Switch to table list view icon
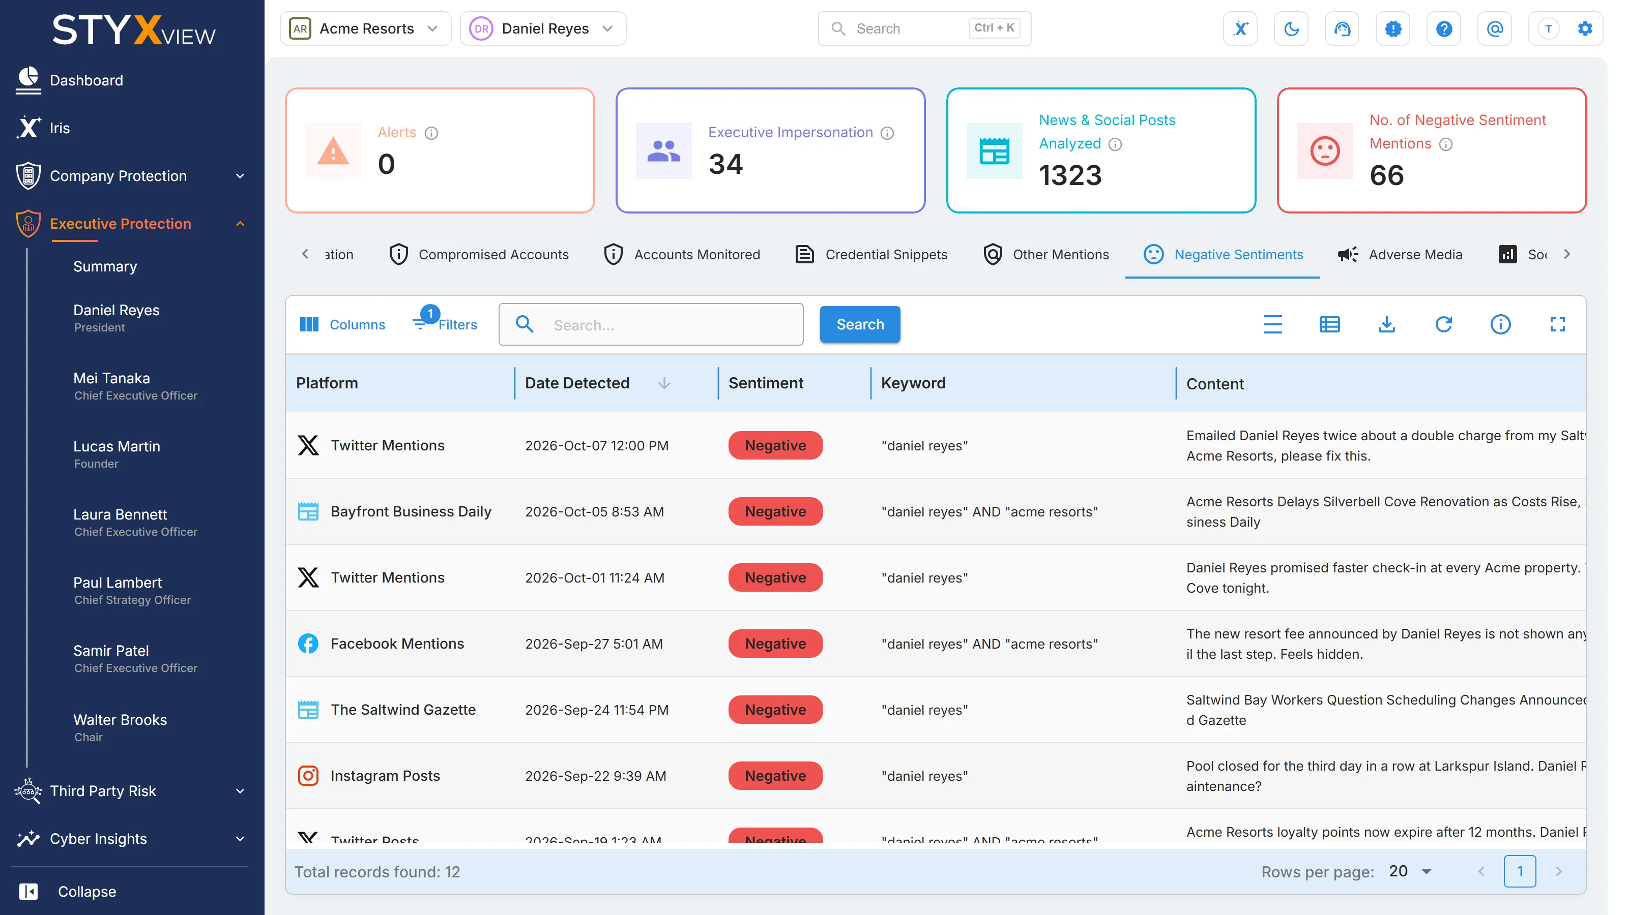 1329,325
